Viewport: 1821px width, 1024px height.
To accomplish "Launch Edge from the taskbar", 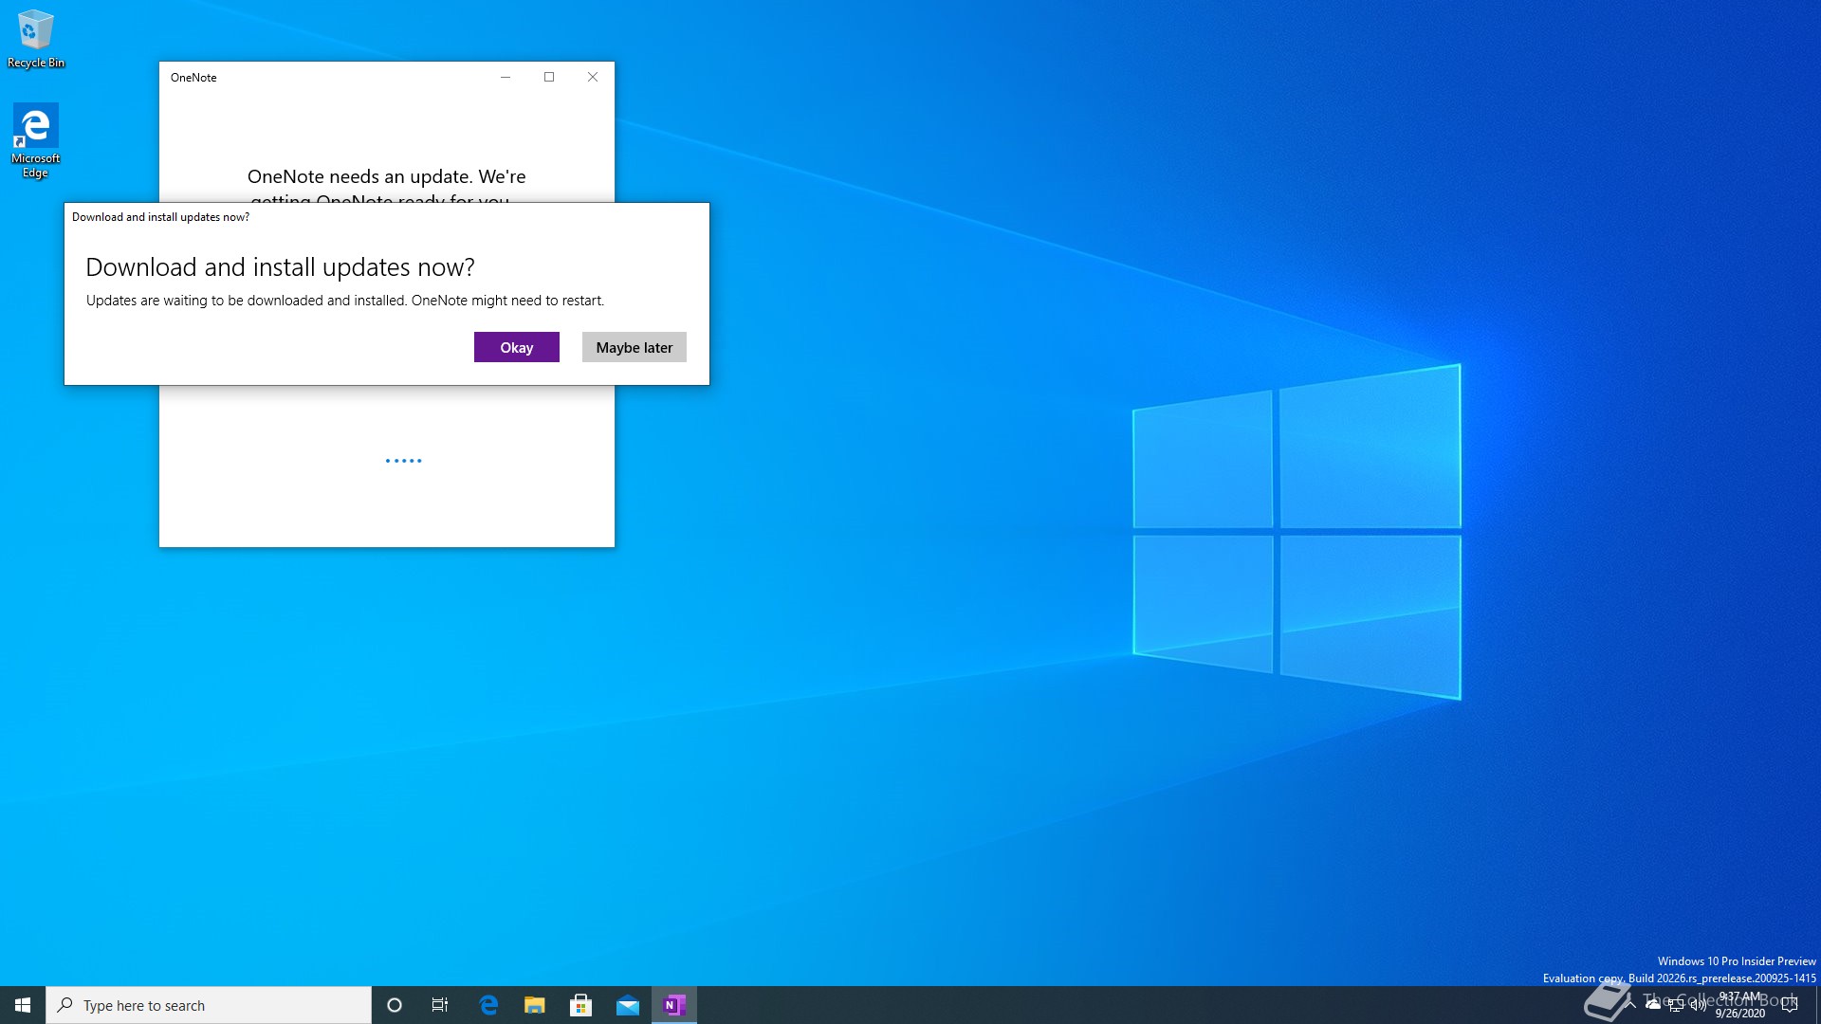I will click(x=488, y=1005).
